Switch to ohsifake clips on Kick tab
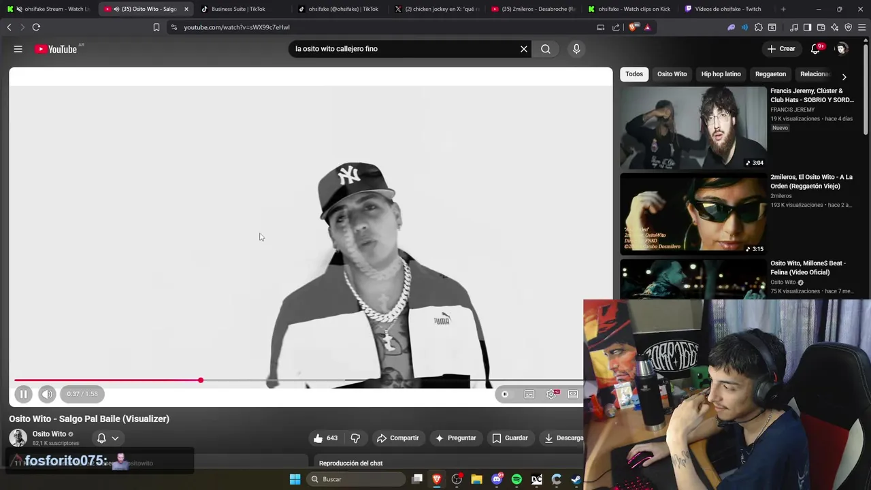The height and width of the screenshot is (490, 871). tap(629, 9)
